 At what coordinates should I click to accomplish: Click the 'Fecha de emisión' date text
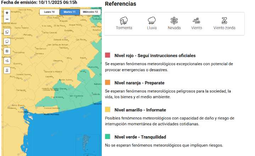(x=39, y=2)
